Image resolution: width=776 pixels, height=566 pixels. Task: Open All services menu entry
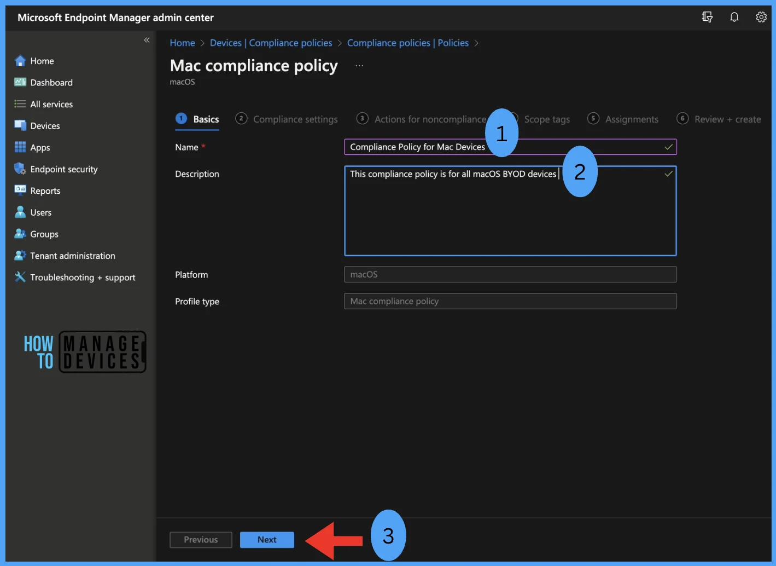coord(51,104)
